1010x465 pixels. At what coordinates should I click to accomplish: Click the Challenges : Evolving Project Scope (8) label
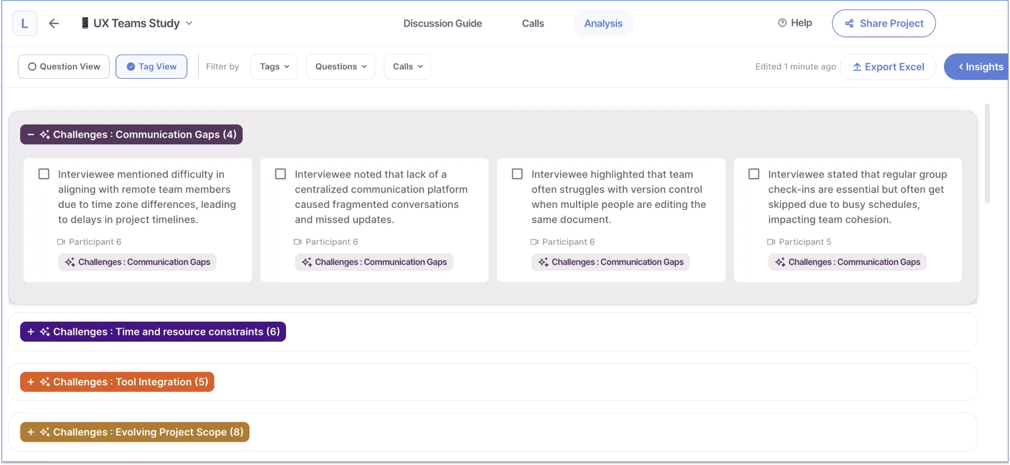point(148,432)
